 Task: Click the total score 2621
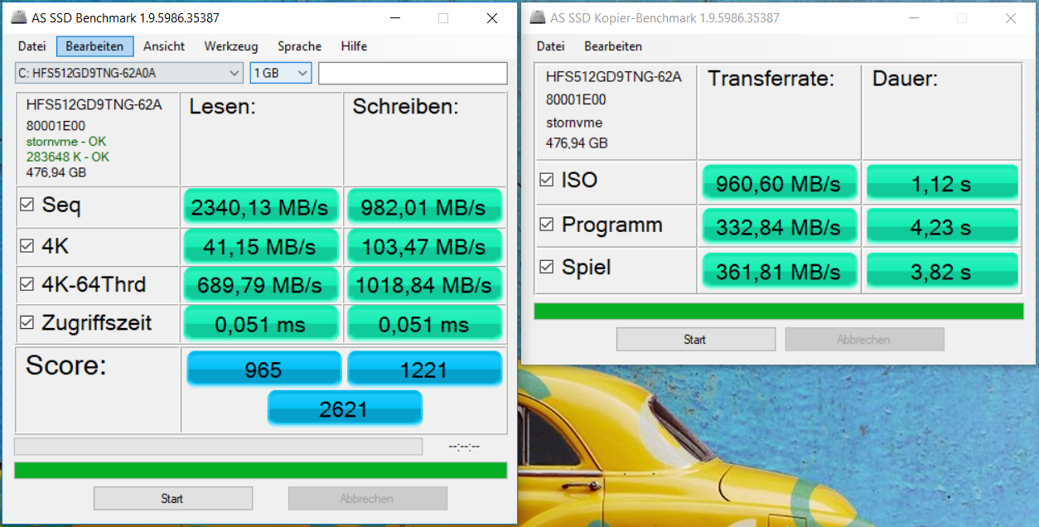click(345, 408)
